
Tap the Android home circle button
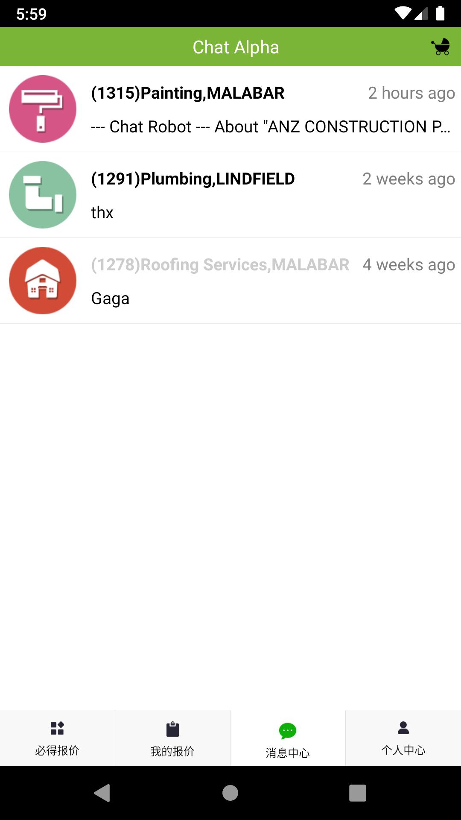(x=230, y=793)
